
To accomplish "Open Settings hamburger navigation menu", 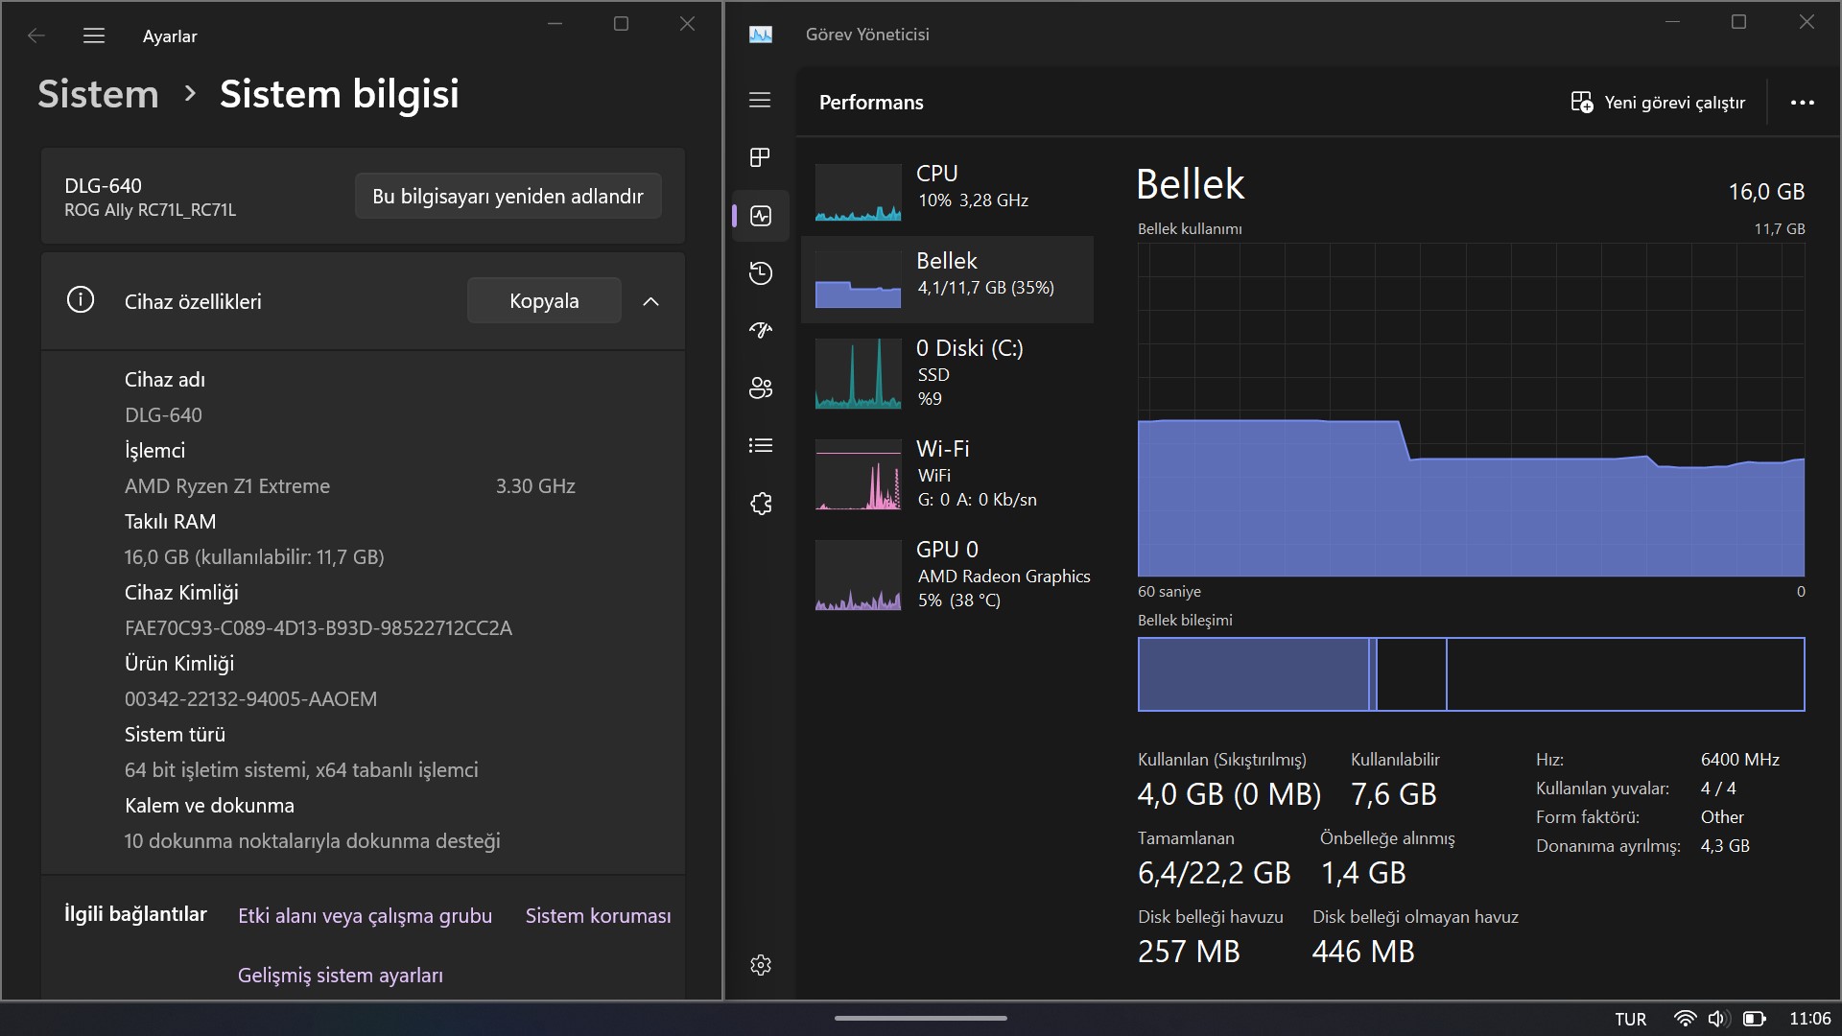I will pyautogui.click(x=94, y=35).
